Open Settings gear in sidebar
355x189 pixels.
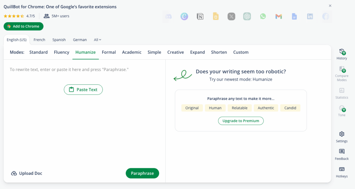(341, 134)
